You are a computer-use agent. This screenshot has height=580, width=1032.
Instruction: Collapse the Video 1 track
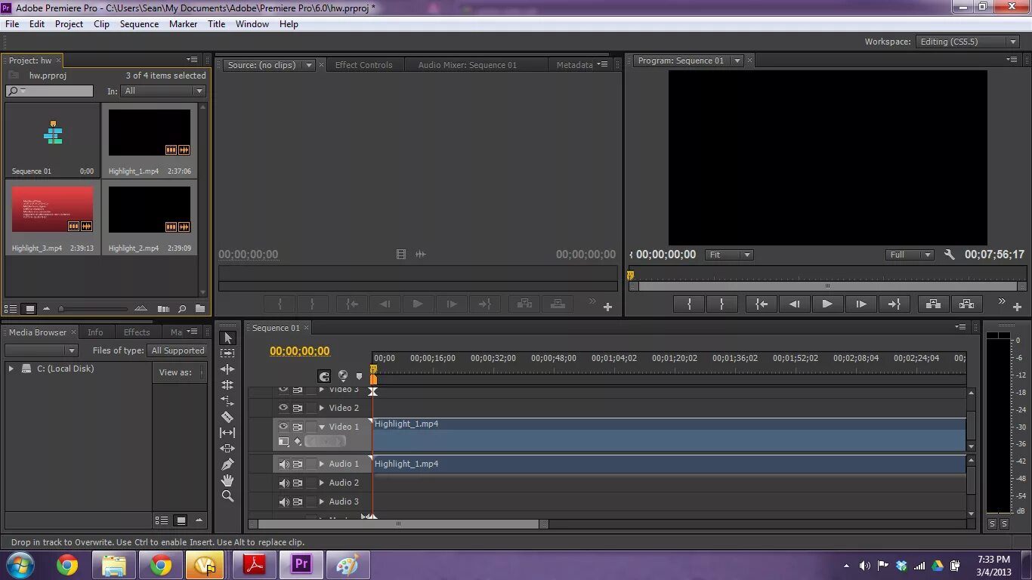tap(322, 427)
